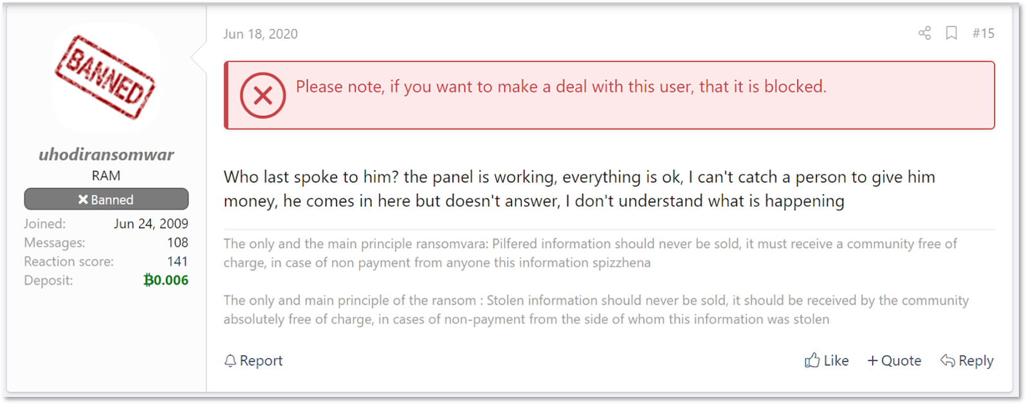Click the Reply arrow icon
The image size is (1026, 404).
pos(948,361)
